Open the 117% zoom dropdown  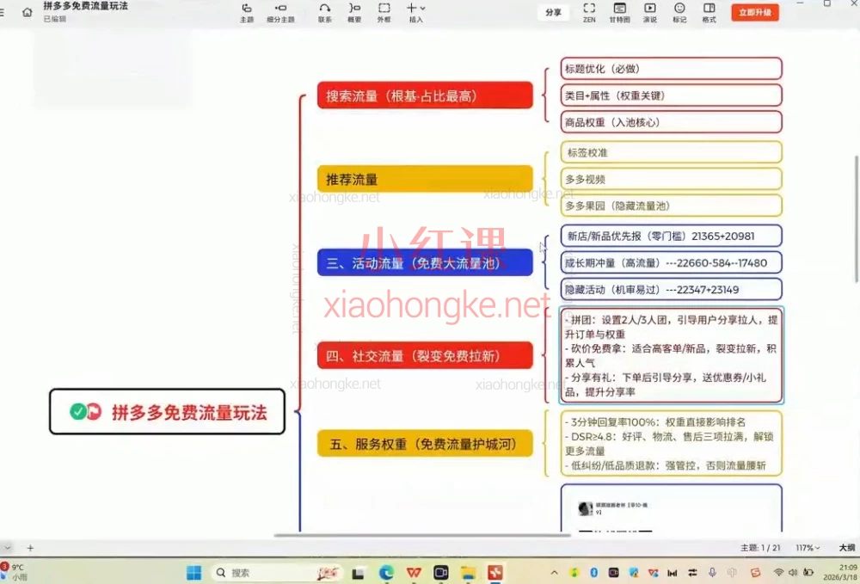[x=808, y=548]
